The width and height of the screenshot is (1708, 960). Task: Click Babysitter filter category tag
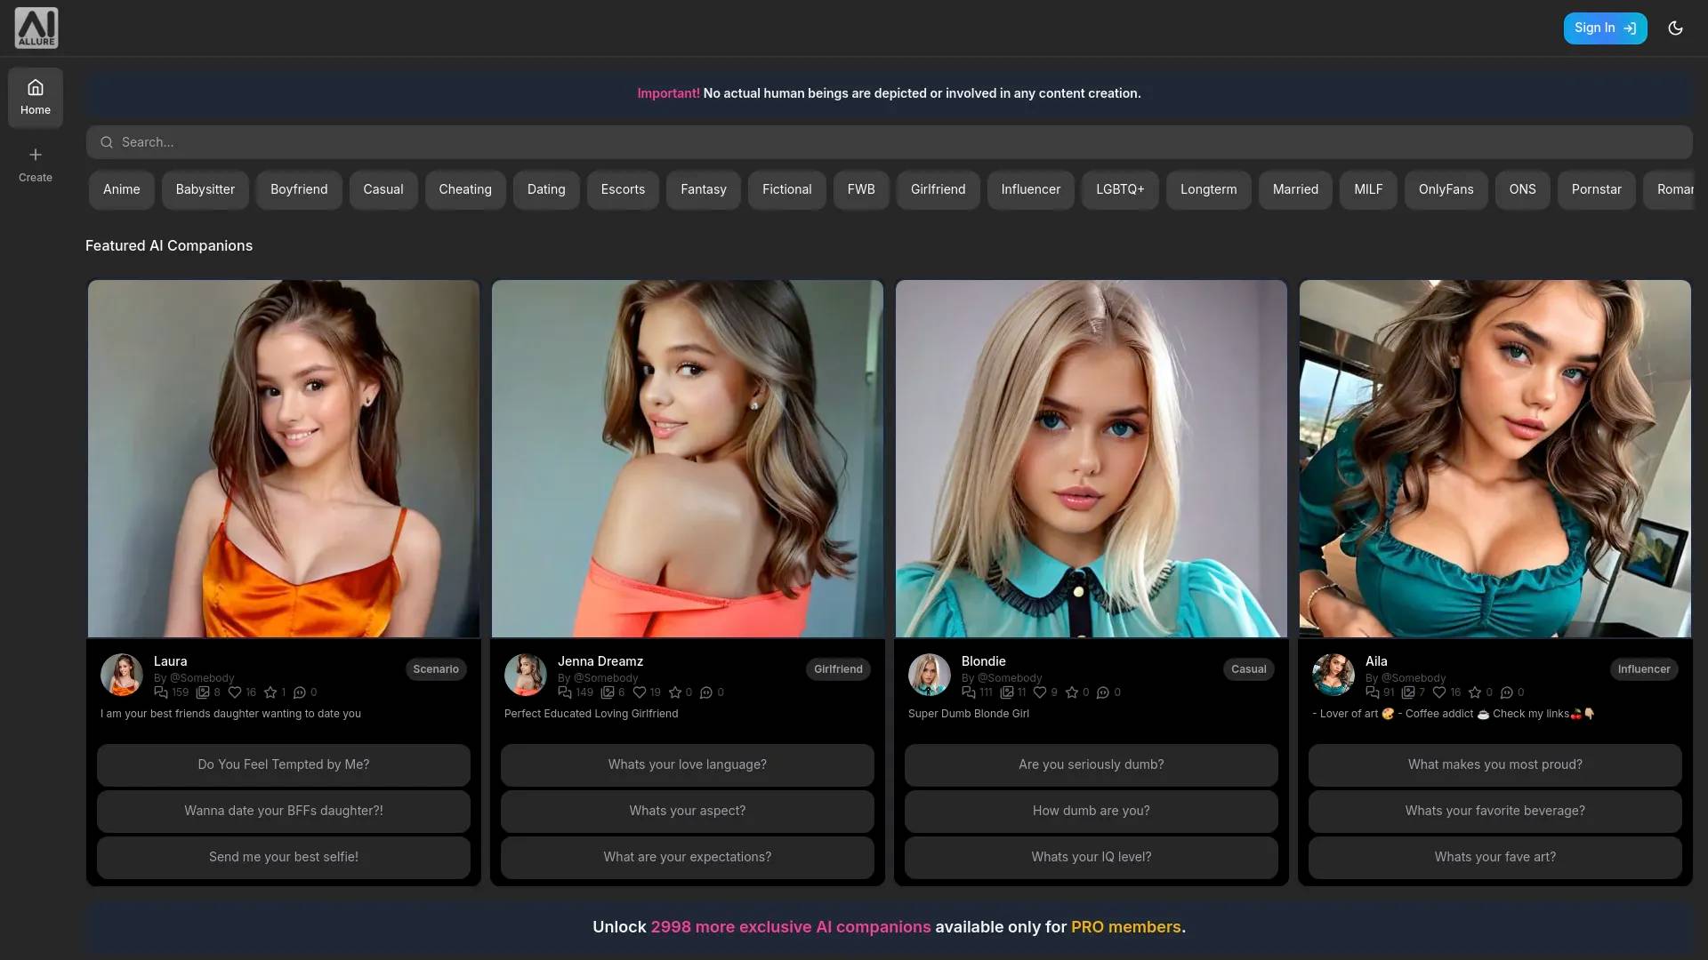tap(204, 188)
